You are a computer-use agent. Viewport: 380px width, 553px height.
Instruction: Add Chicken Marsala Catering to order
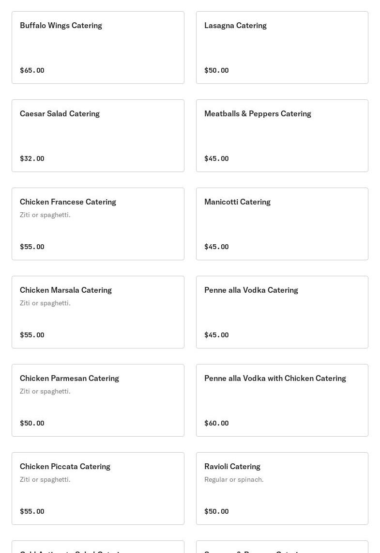click(98, 312)
